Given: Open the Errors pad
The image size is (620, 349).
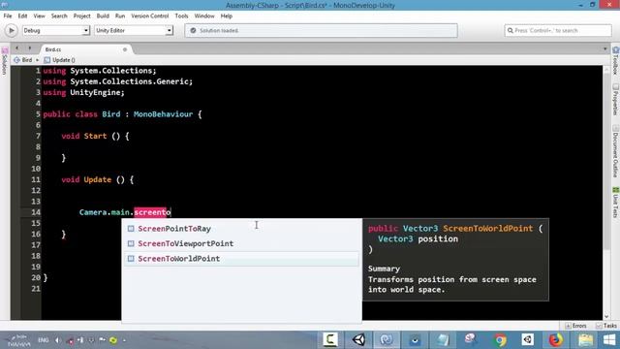Looking at the screenshot, I should [576, 326].
